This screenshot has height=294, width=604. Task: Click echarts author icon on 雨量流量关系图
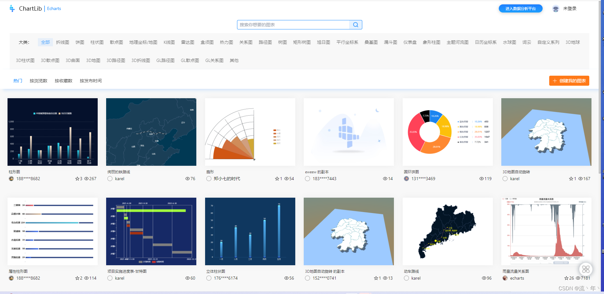[x=505, y=278]
